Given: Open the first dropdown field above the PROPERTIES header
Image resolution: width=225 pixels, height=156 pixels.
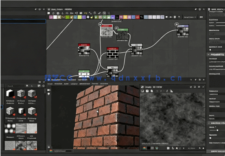Looking at the screenshot, I should pos(217,34).
